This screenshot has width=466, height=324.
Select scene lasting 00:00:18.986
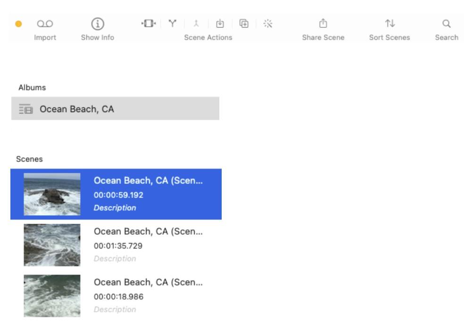pos(116,296)
